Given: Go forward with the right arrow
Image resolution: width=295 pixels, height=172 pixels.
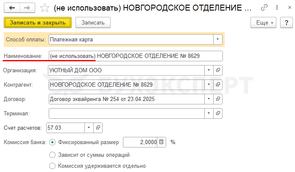Looking at the screenshot, I should pos(27,8).
